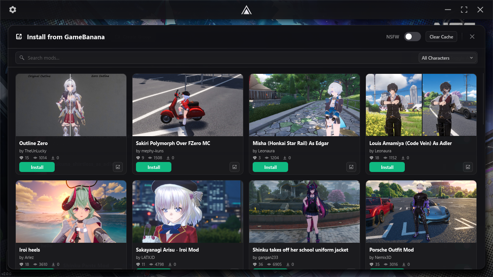This screenshot has width=493, height=277.
Task: Click the triangular app logo
Action: [246, 10]
